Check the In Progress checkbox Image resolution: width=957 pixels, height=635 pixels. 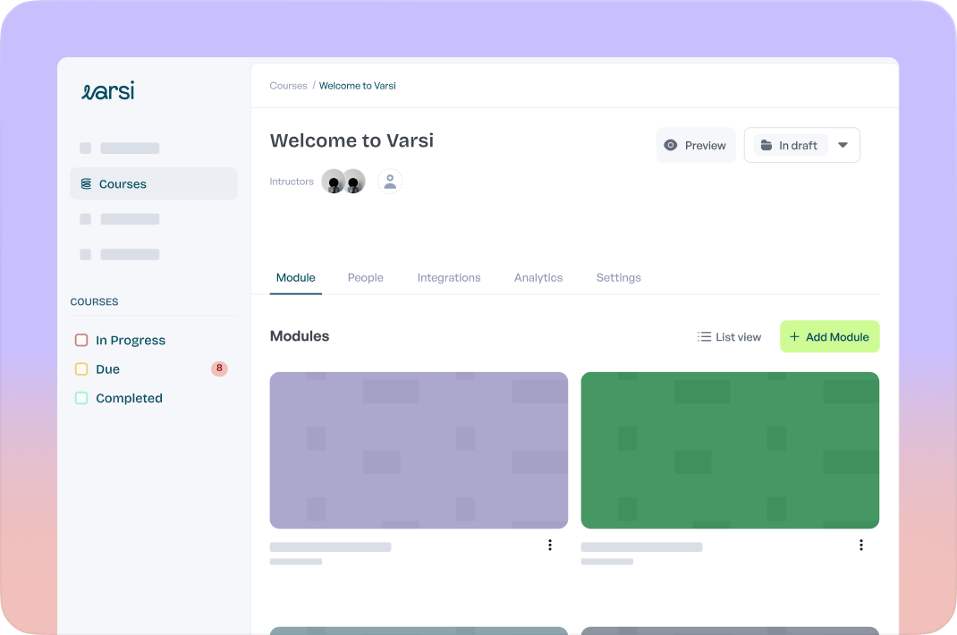[81, 340]
